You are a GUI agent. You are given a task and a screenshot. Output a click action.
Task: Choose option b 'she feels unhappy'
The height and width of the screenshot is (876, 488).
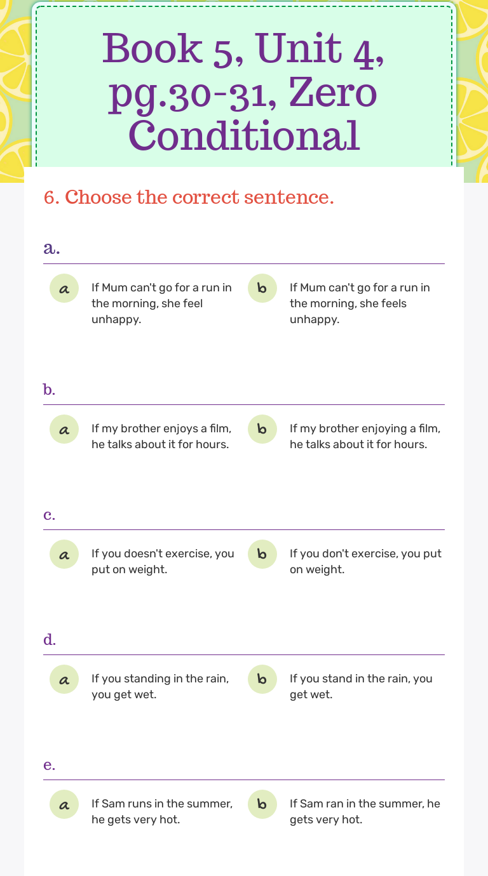click(360, 303)
